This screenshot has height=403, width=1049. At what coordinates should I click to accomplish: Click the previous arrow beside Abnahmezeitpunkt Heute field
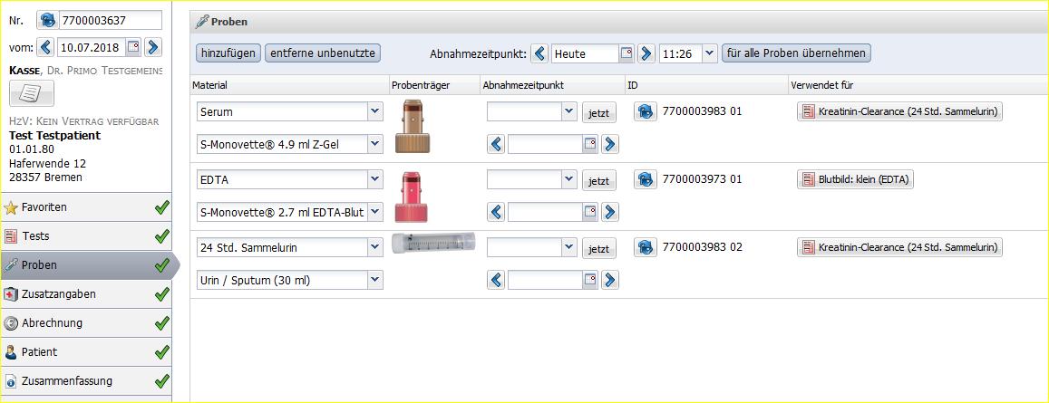(539, 53)
